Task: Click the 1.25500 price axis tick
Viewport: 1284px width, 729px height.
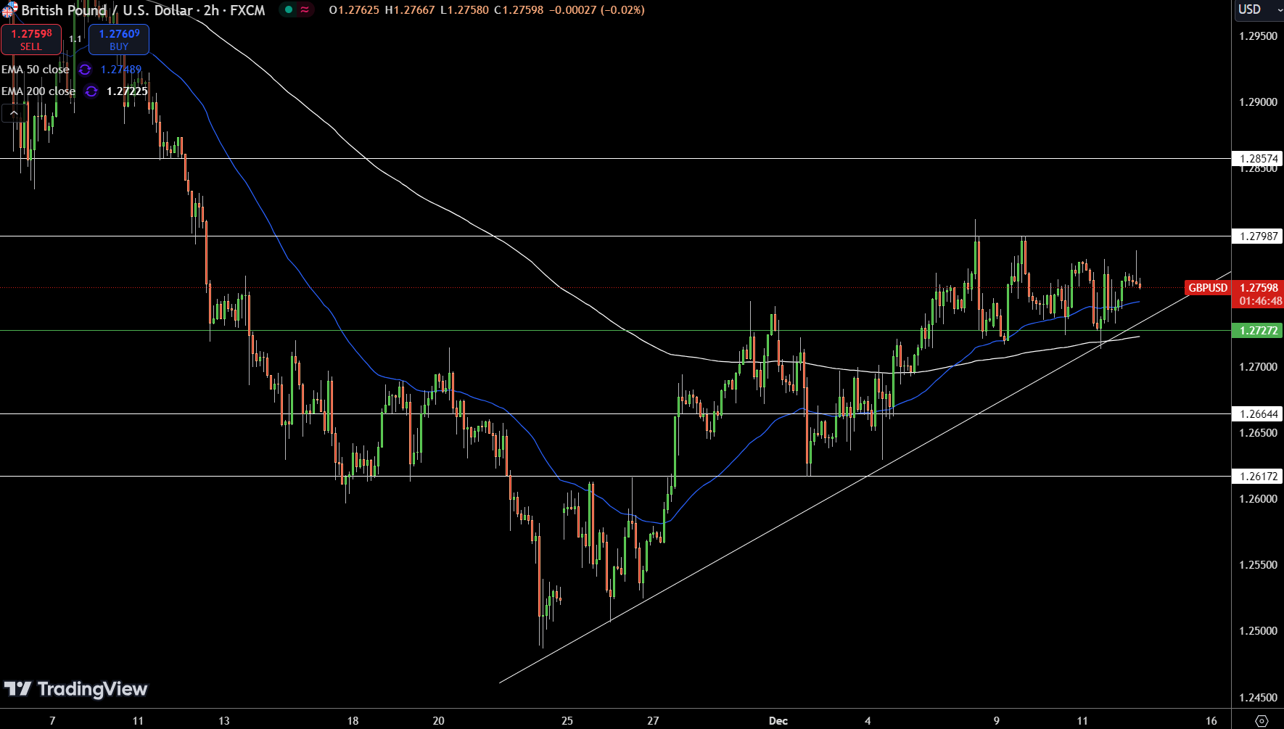Action: tap(1258, 565)
